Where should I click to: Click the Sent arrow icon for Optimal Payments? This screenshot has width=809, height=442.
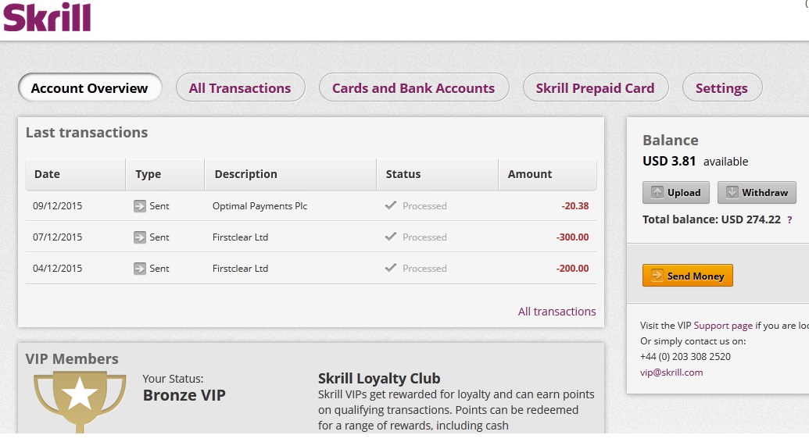tap(140, 206)
